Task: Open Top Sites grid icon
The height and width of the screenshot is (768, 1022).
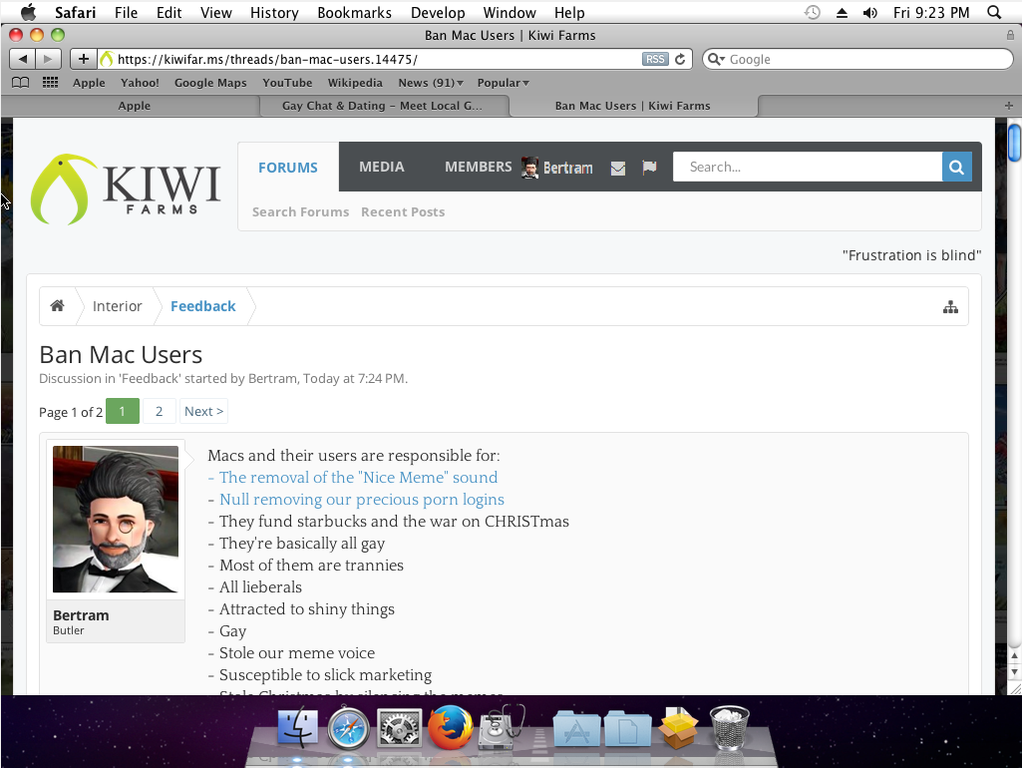Action: [x=50, y=83]
